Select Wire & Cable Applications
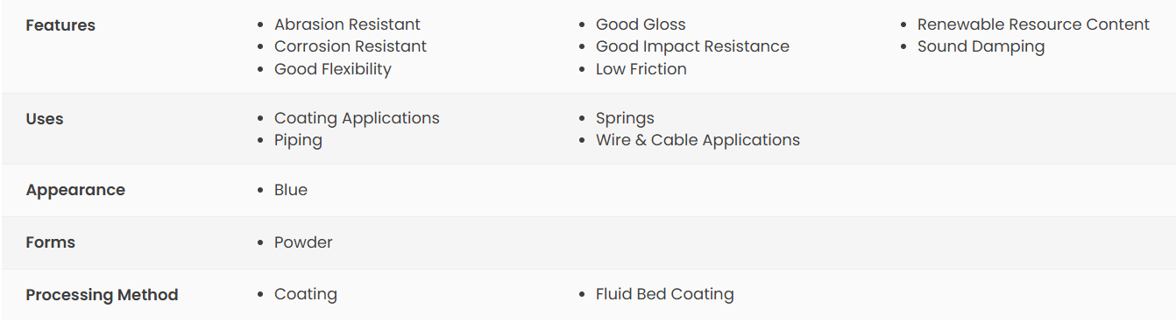 (x=698, y=140)
